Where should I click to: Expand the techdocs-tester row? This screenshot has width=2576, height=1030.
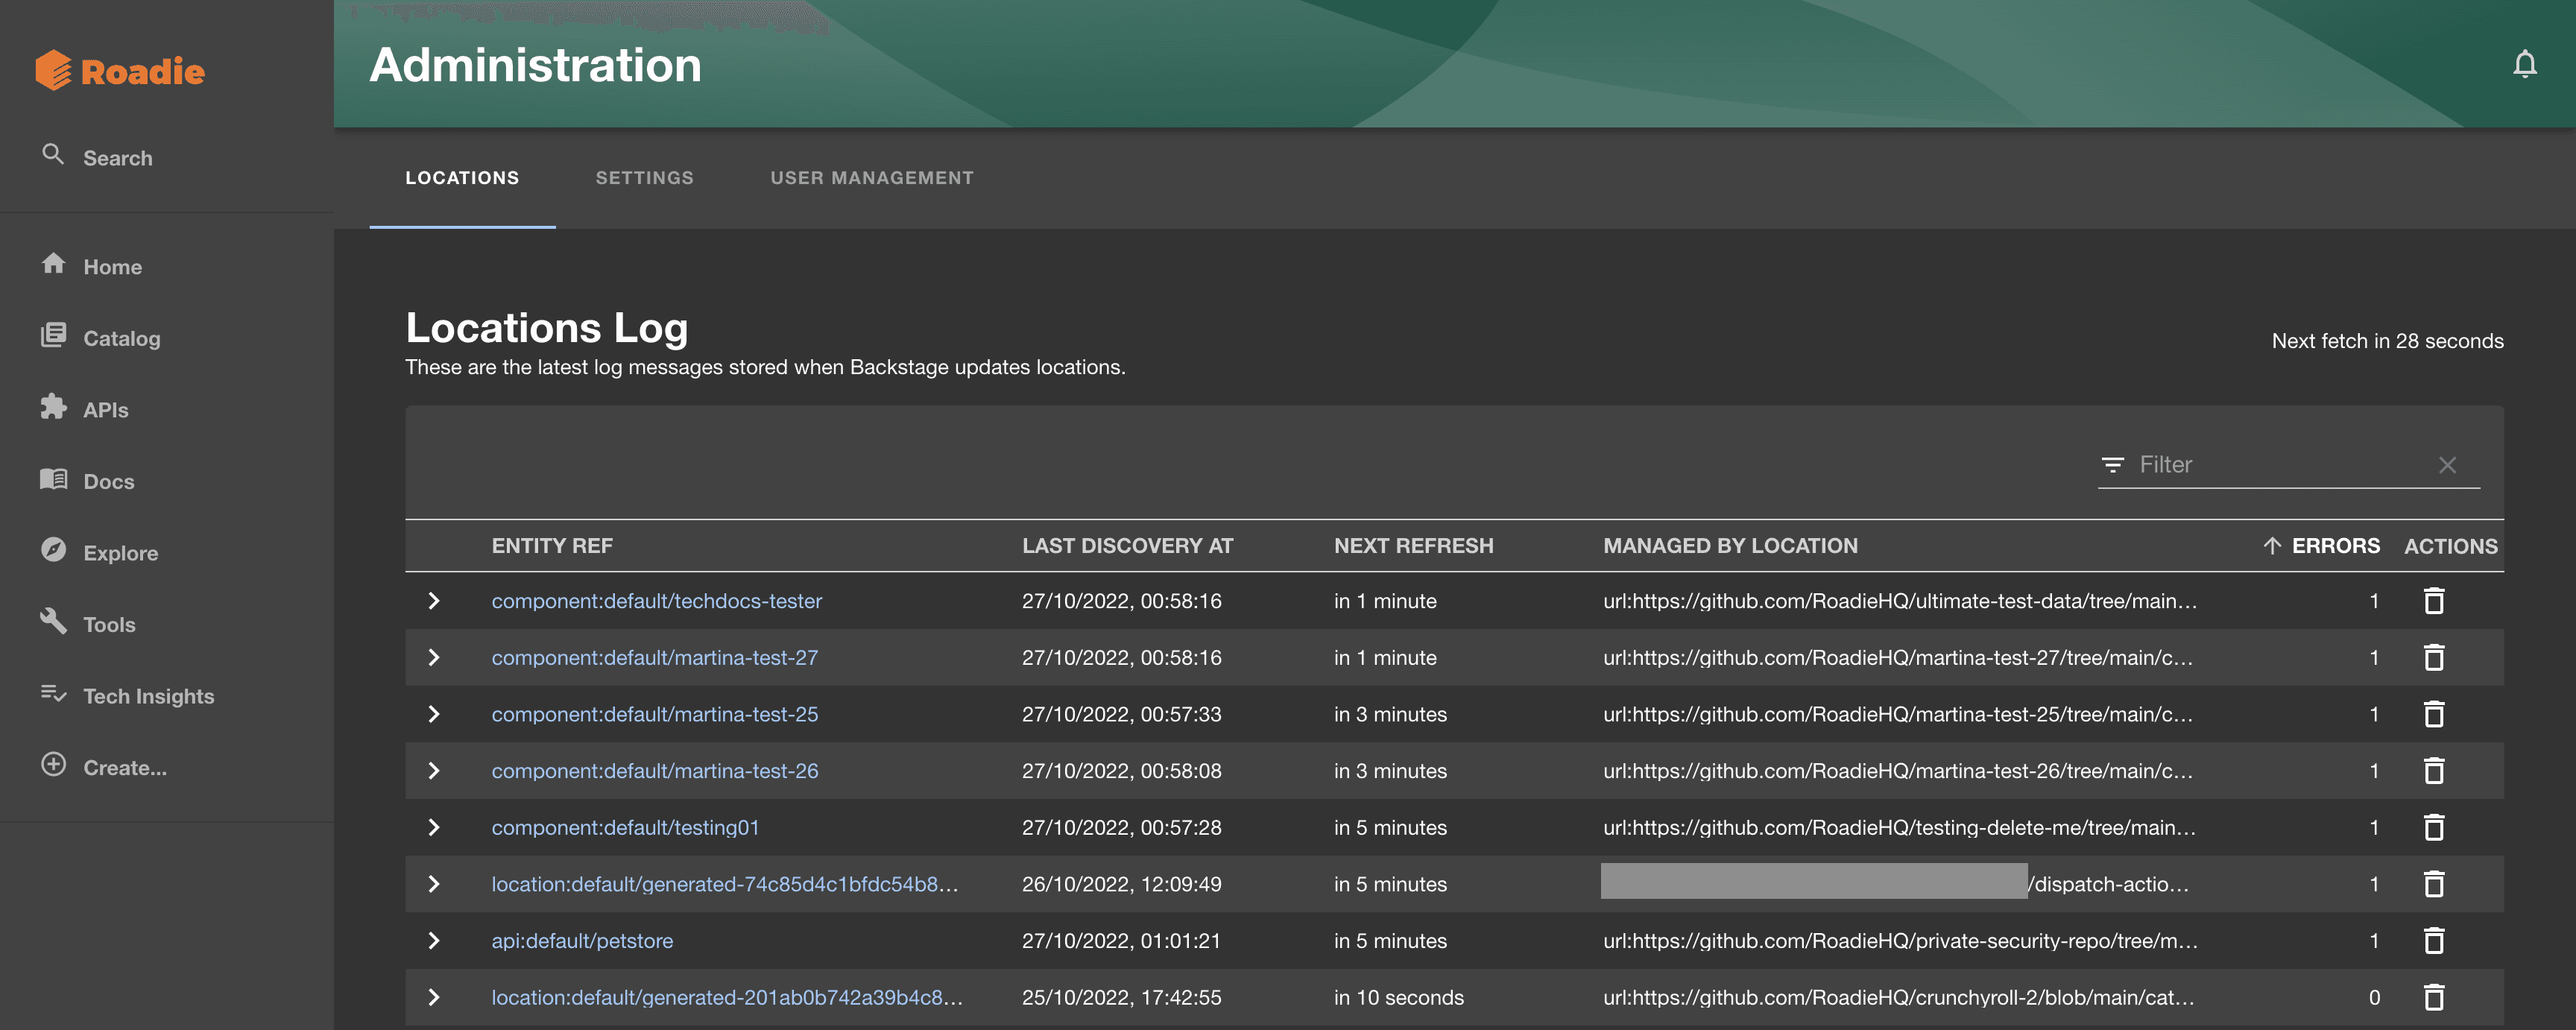click(433, 601)
